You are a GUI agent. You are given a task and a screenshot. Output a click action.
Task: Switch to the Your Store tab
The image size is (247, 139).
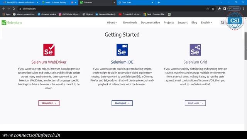pos(135,3)
